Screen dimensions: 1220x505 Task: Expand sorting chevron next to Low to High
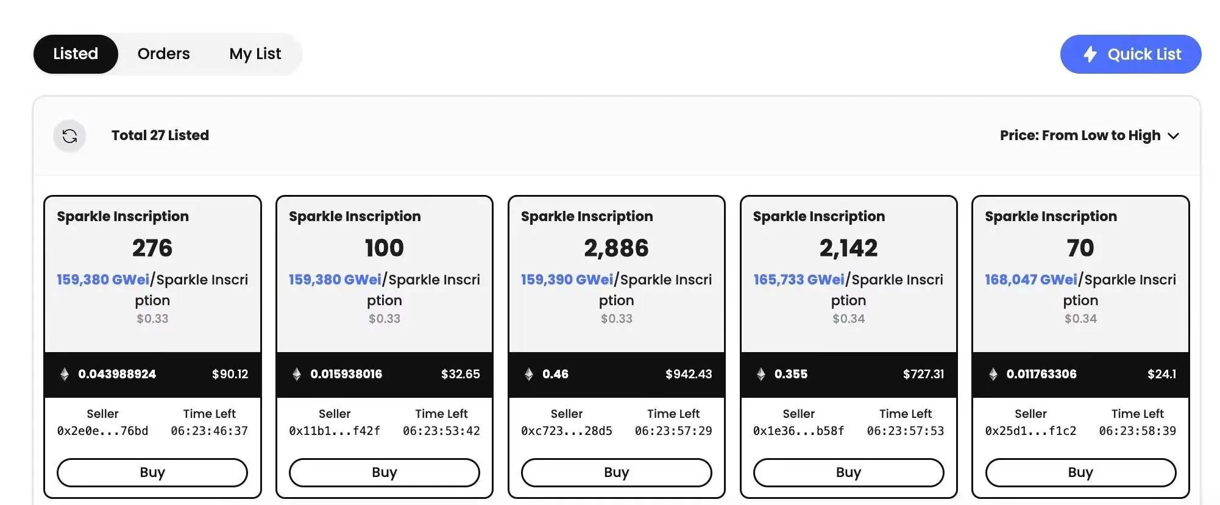pyautogui.click(x=1174, y=136)
